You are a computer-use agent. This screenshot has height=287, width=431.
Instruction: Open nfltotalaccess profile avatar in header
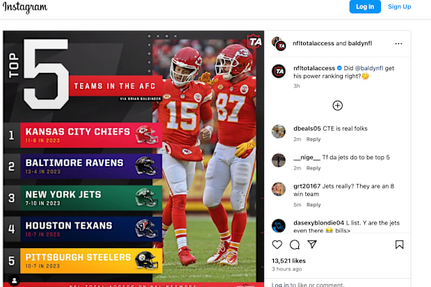point(279,43)
